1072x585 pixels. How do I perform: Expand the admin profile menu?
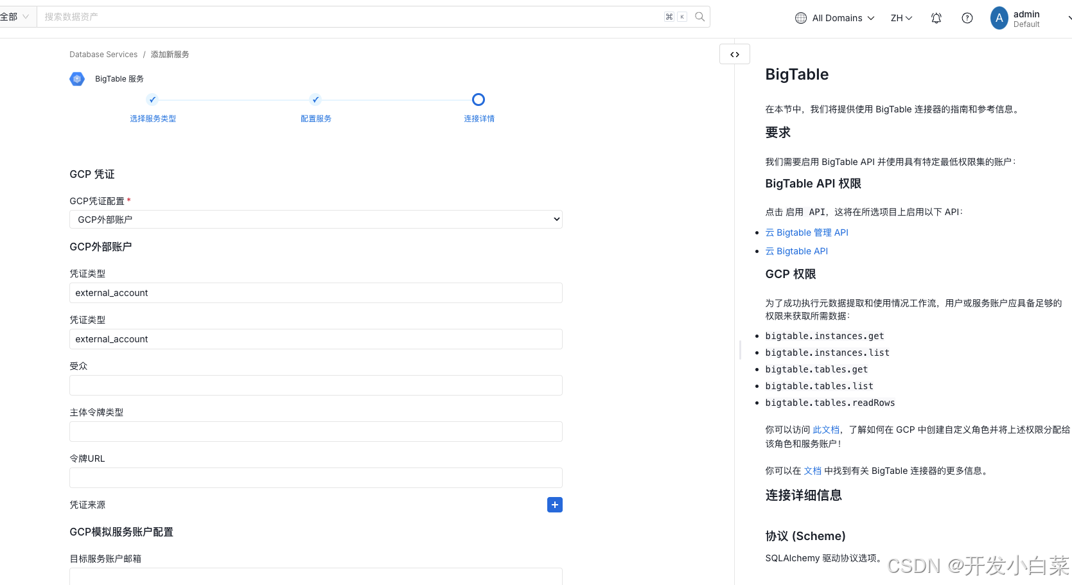(1068, 18)
